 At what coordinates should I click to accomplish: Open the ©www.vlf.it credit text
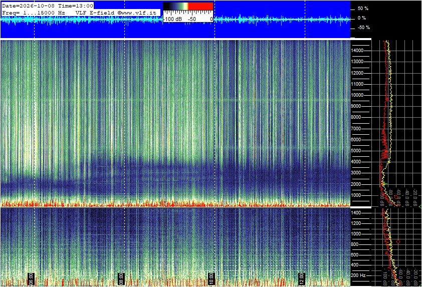137,13
